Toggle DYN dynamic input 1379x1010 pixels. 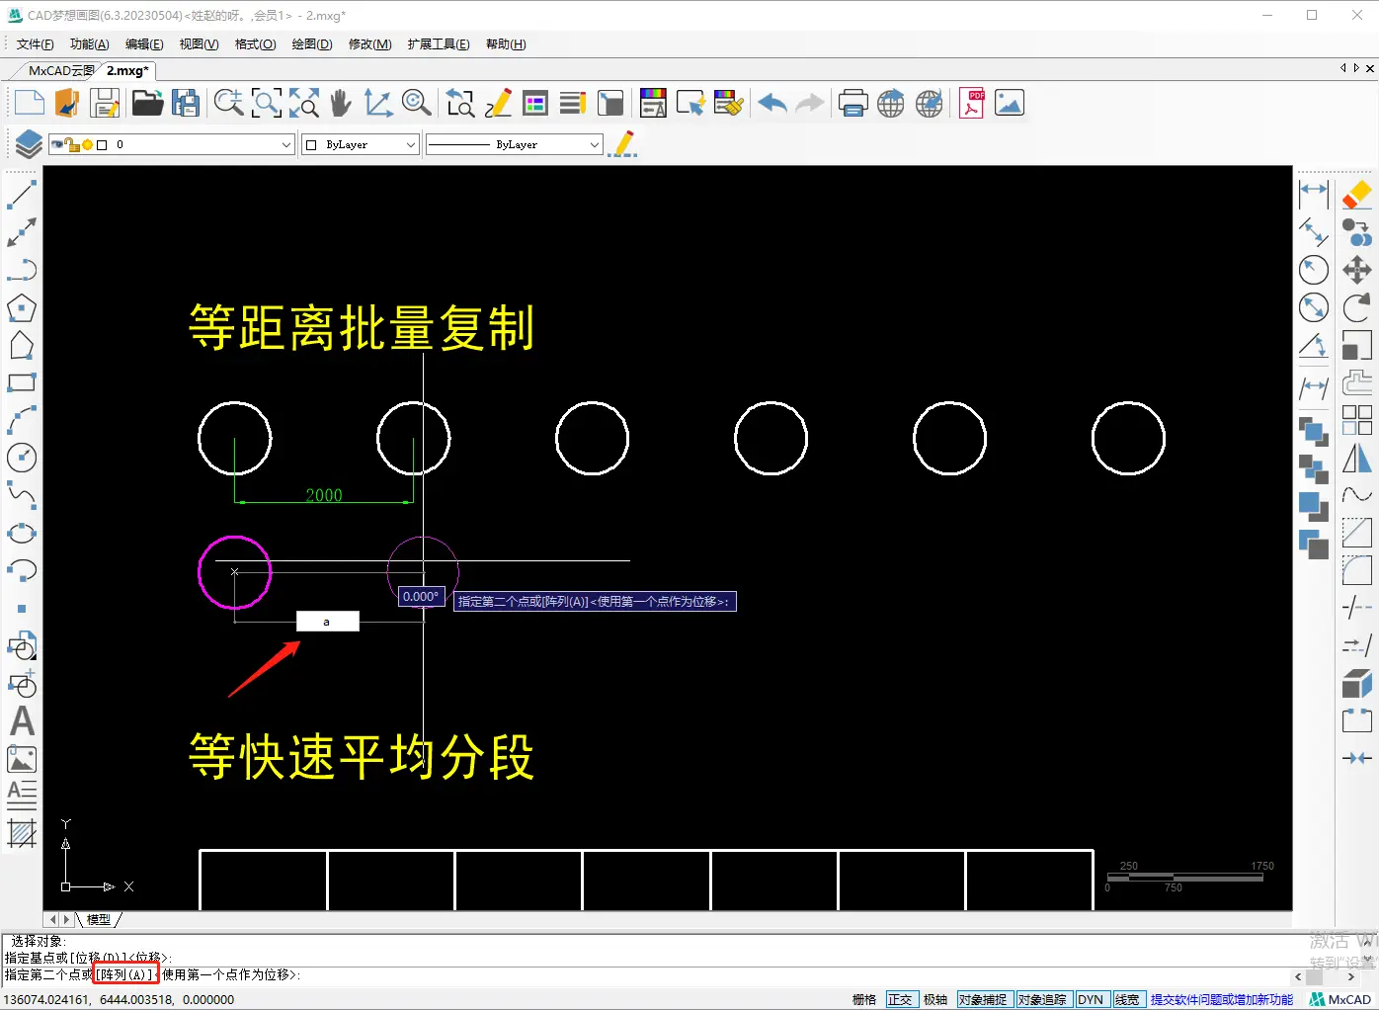1091,999
